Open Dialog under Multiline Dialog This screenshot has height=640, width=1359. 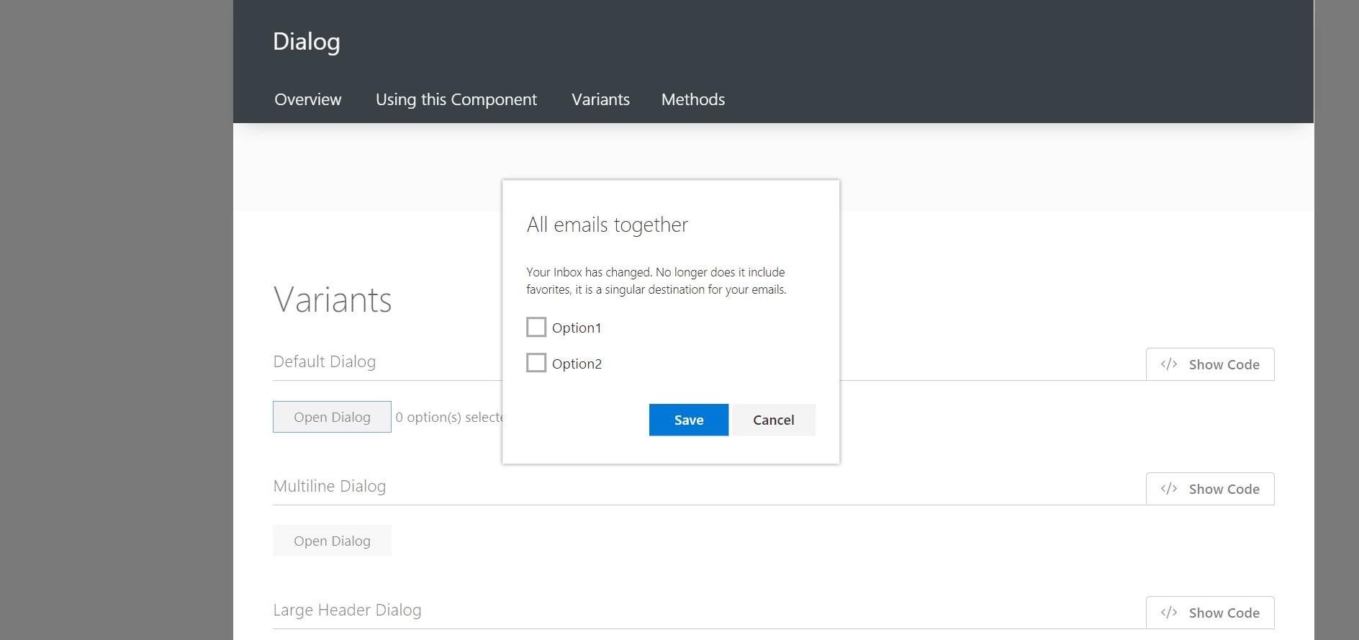[332, 541]
